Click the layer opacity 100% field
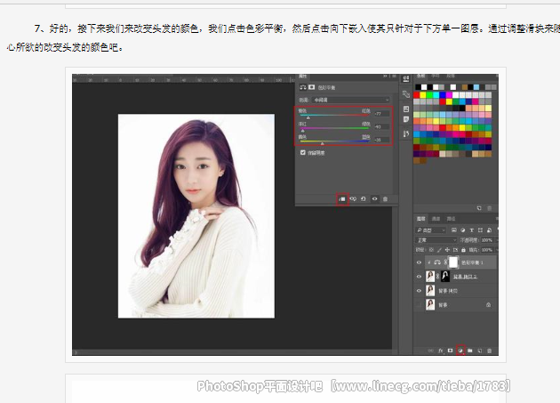The image size is (560, 403). click(486, 240)
